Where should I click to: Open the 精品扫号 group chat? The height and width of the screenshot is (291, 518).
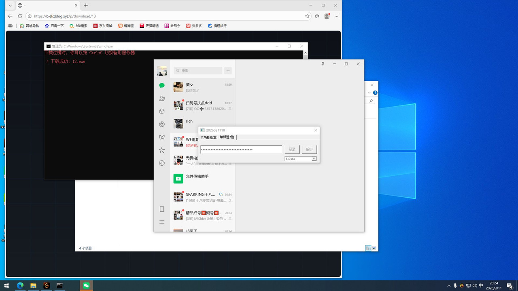[x=203, y=215]
